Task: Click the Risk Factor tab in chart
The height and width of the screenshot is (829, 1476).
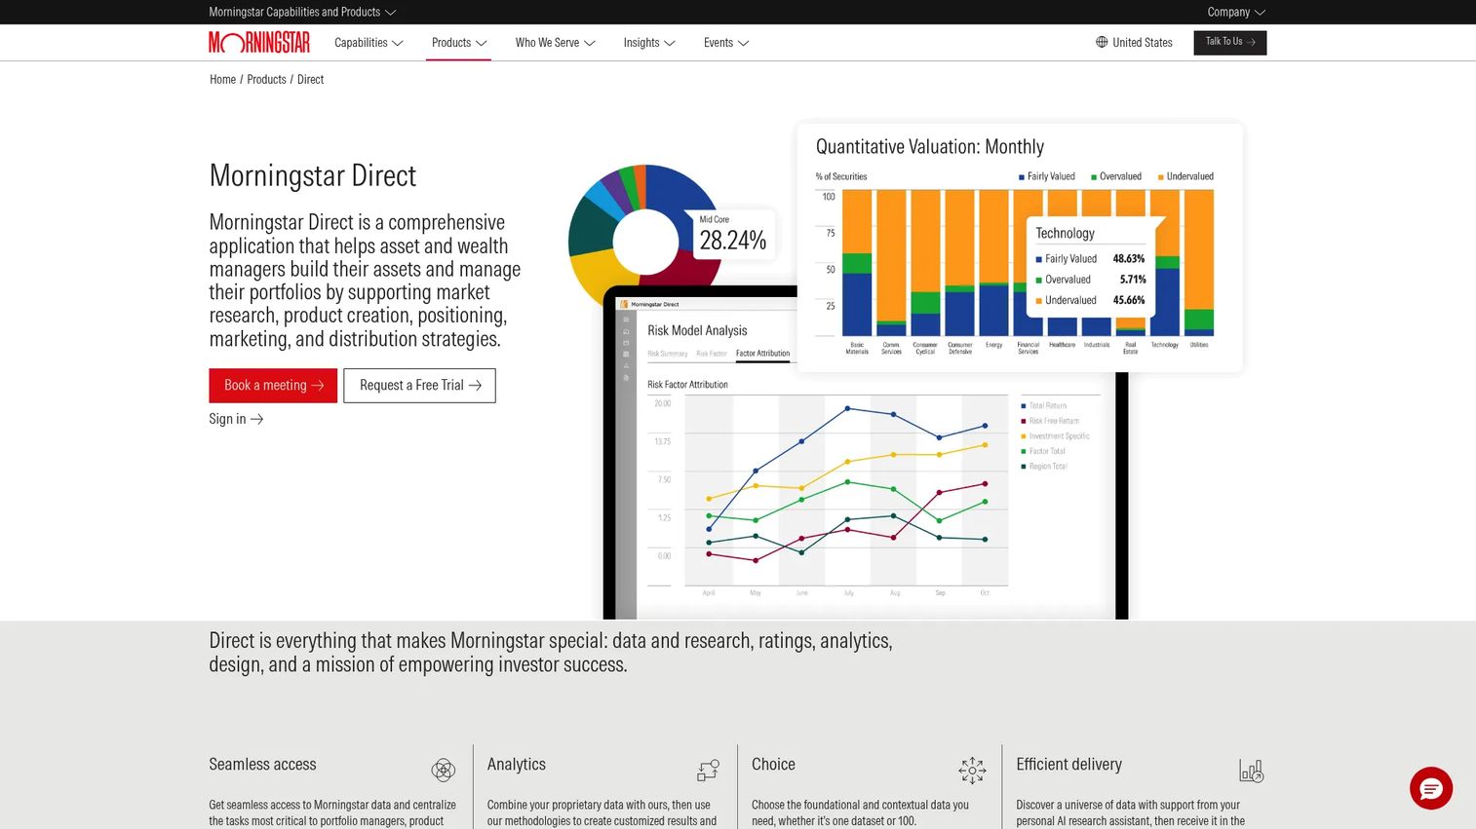Action: (x=712, y=354)
